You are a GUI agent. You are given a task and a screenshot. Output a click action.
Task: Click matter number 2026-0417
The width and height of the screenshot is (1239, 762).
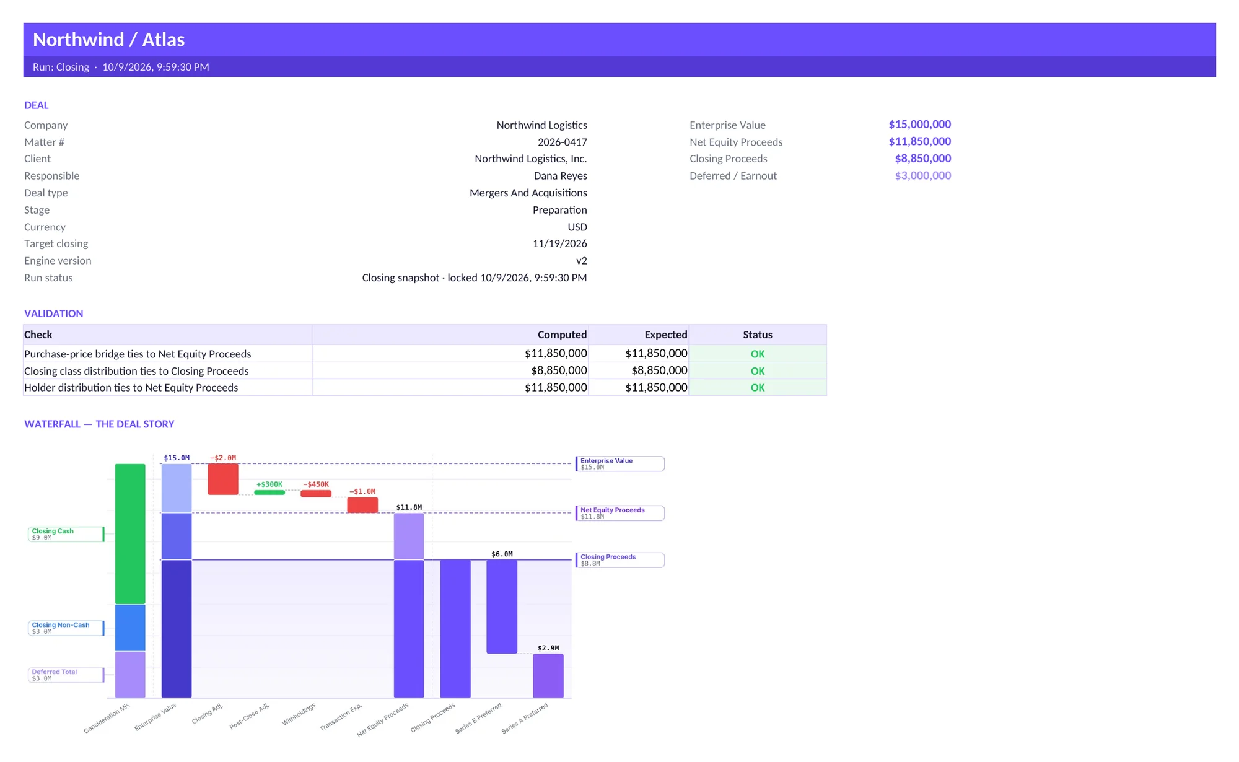tap(562, 142)
